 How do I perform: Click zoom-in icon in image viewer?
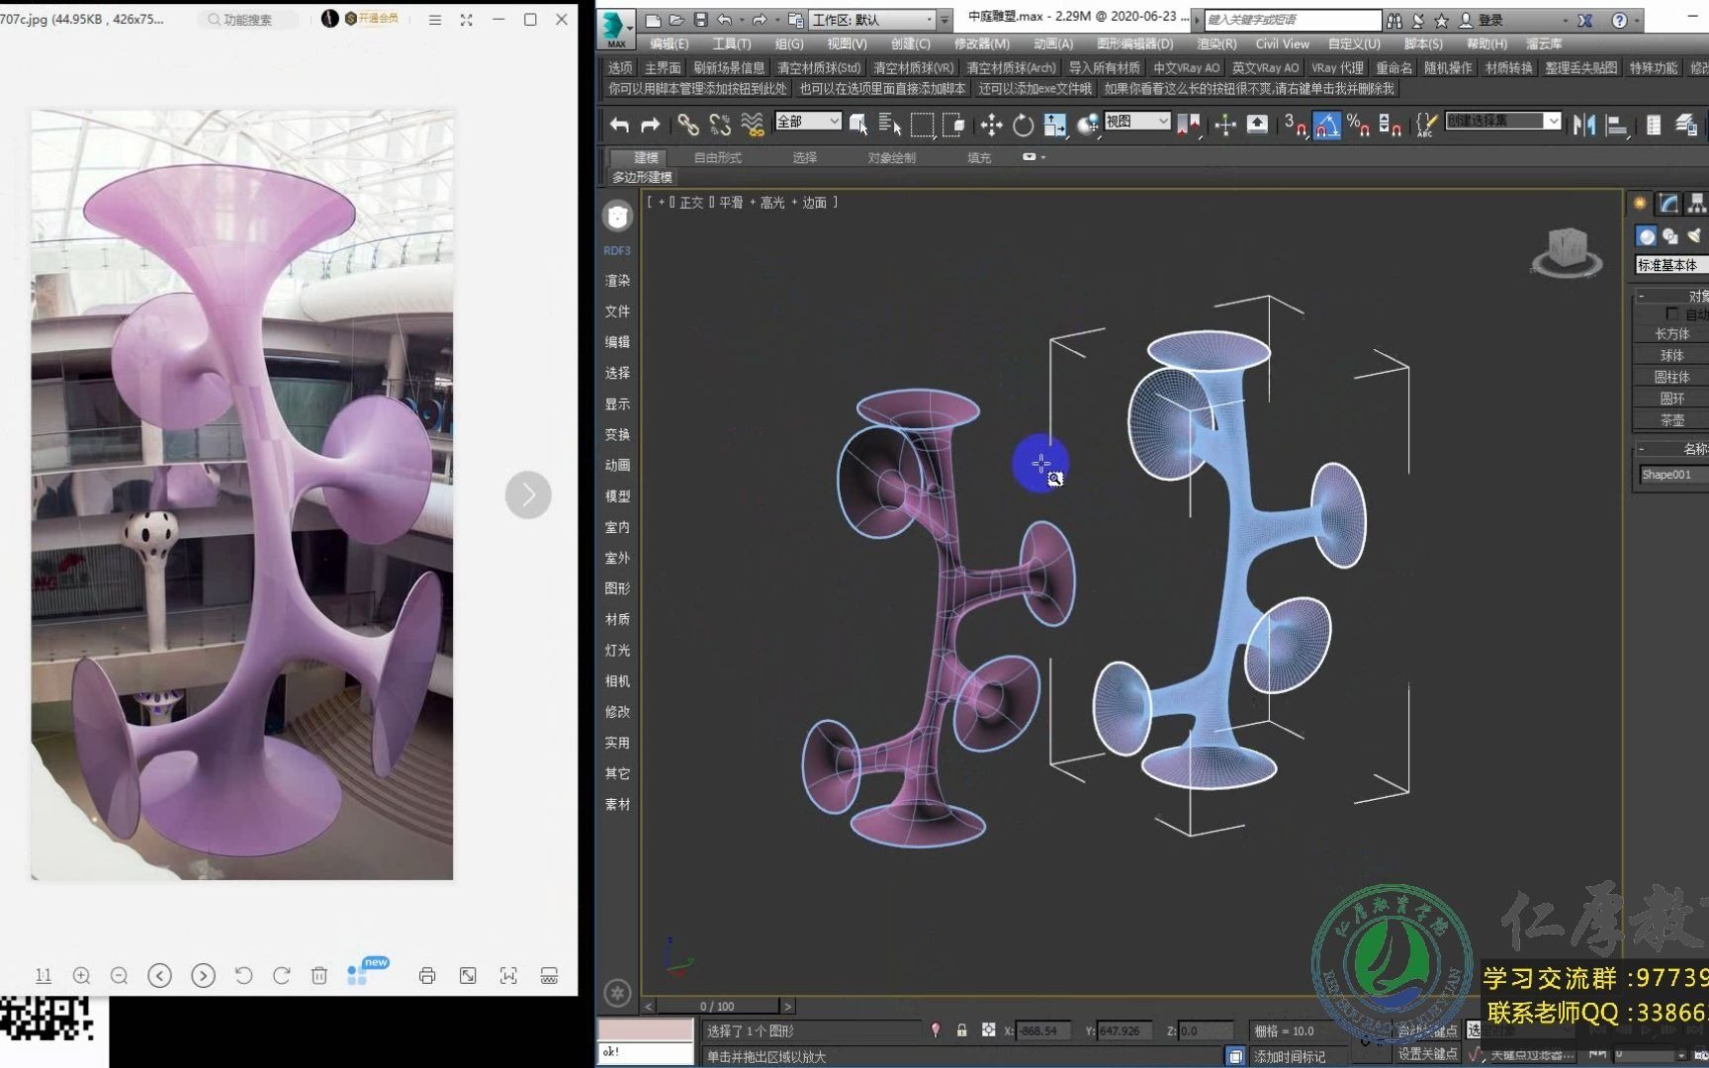pyautogui.click(x=82, y=976)
